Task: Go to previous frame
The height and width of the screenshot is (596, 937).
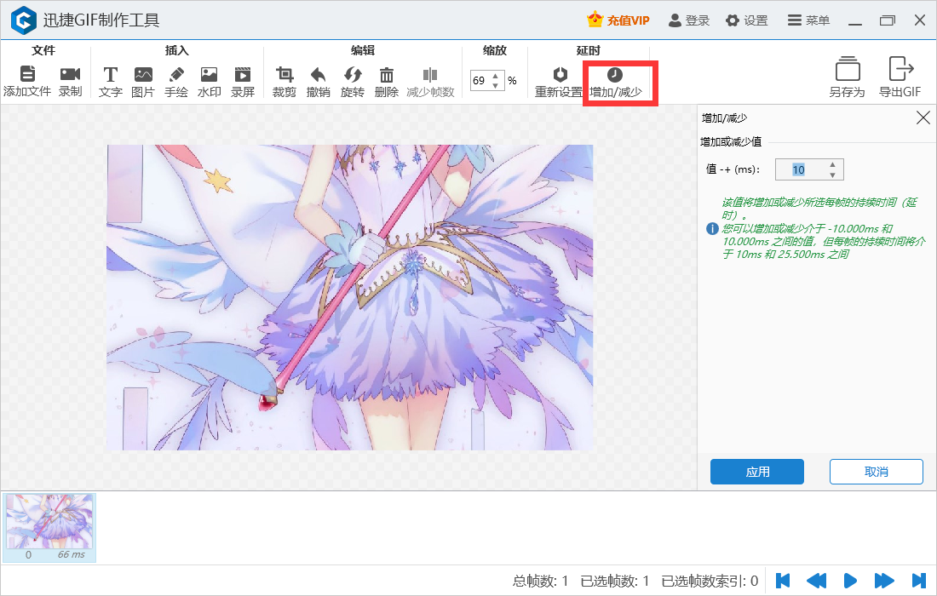Action: [816, 581]
